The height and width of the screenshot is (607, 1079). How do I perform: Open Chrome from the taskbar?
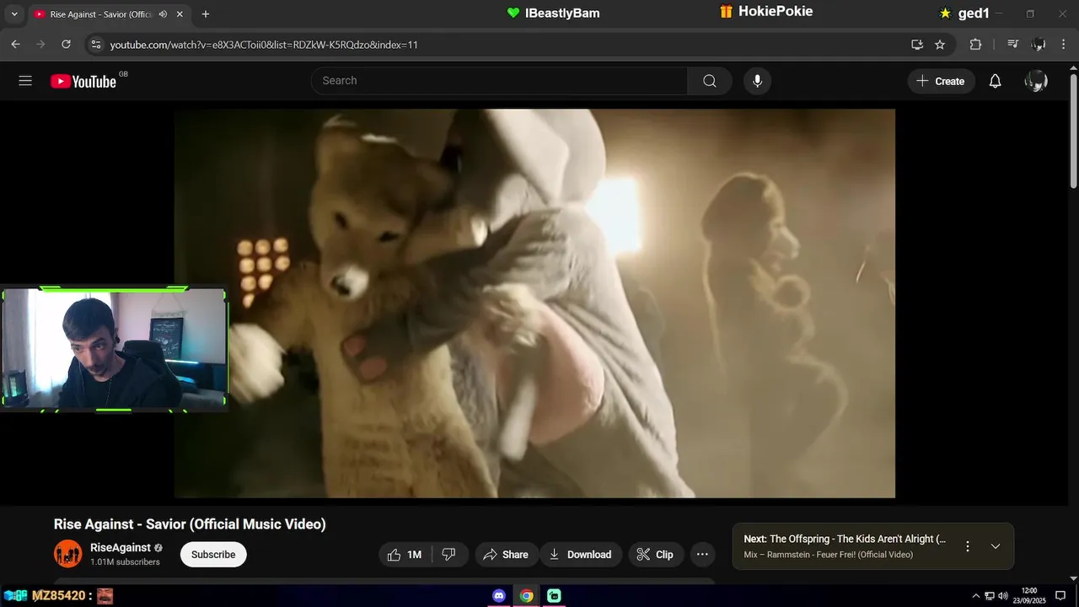(526, 595)
